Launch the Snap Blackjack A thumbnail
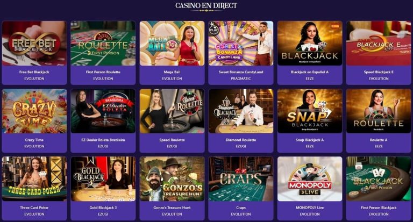 [310, 111]
